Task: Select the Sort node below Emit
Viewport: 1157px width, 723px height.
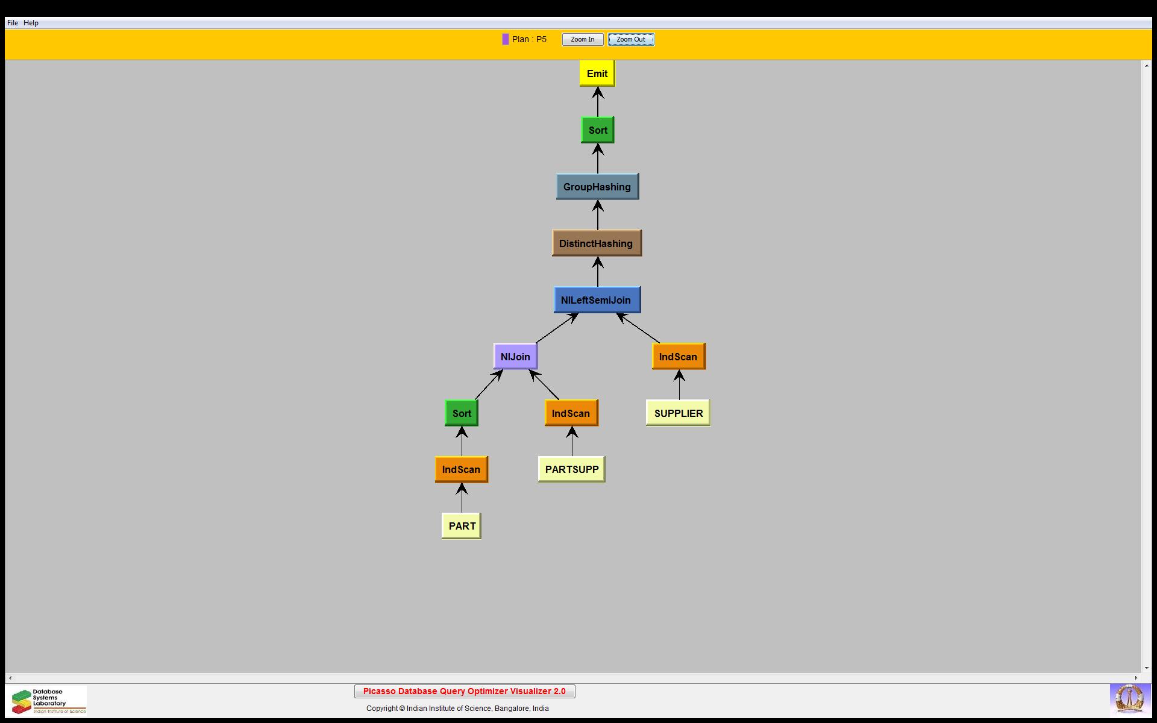Action: [597, 130]
